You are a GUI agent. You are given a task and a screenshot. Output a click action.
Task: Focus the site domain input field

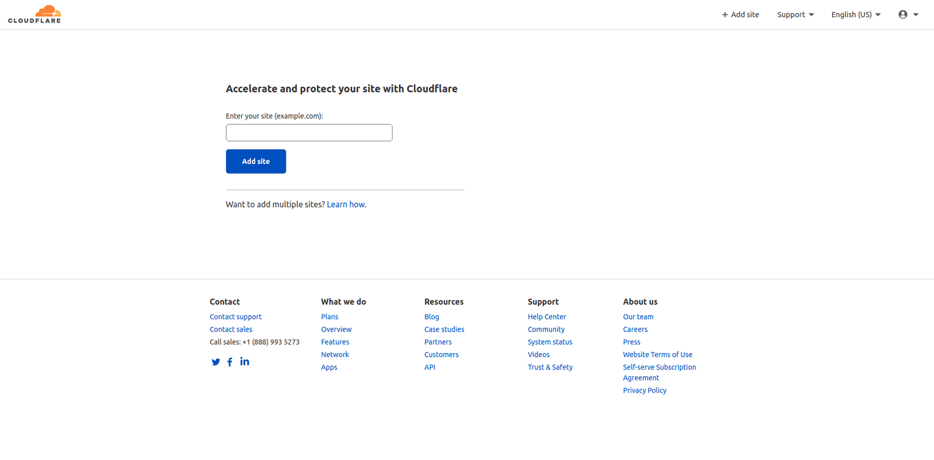point(309,133)
